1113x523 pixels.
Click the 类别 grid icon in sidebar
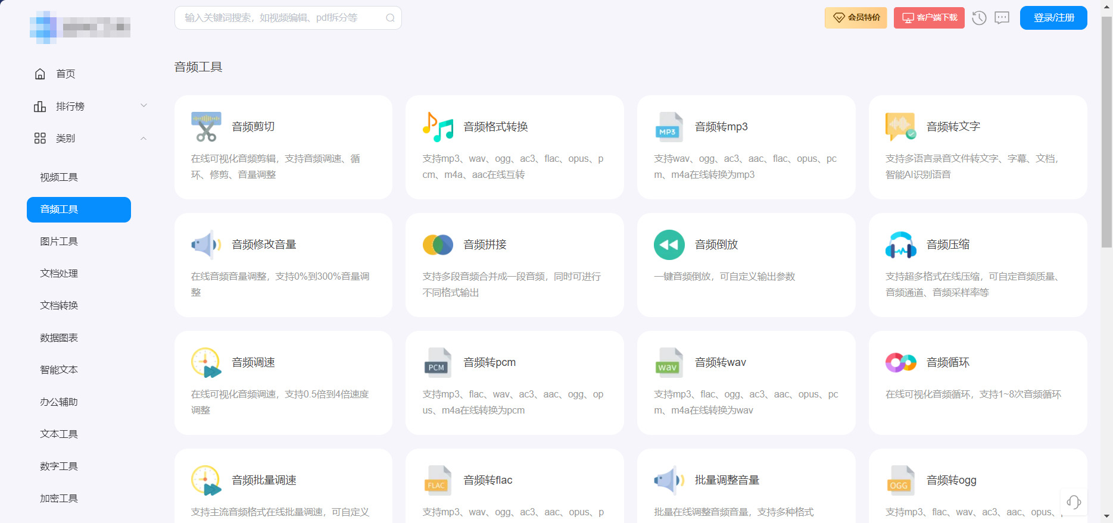(40, 139)
